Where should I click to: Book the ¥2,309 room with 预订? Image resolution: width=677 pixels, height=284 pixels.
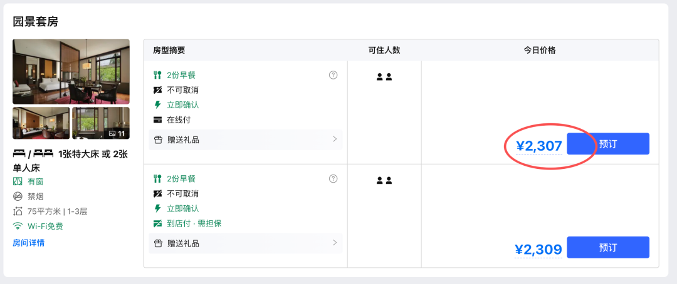point(607,248)
